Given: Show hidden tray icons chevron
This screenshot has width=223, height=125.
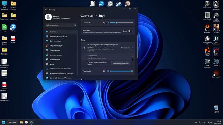Looking at the screenshot, I should 196,122.
